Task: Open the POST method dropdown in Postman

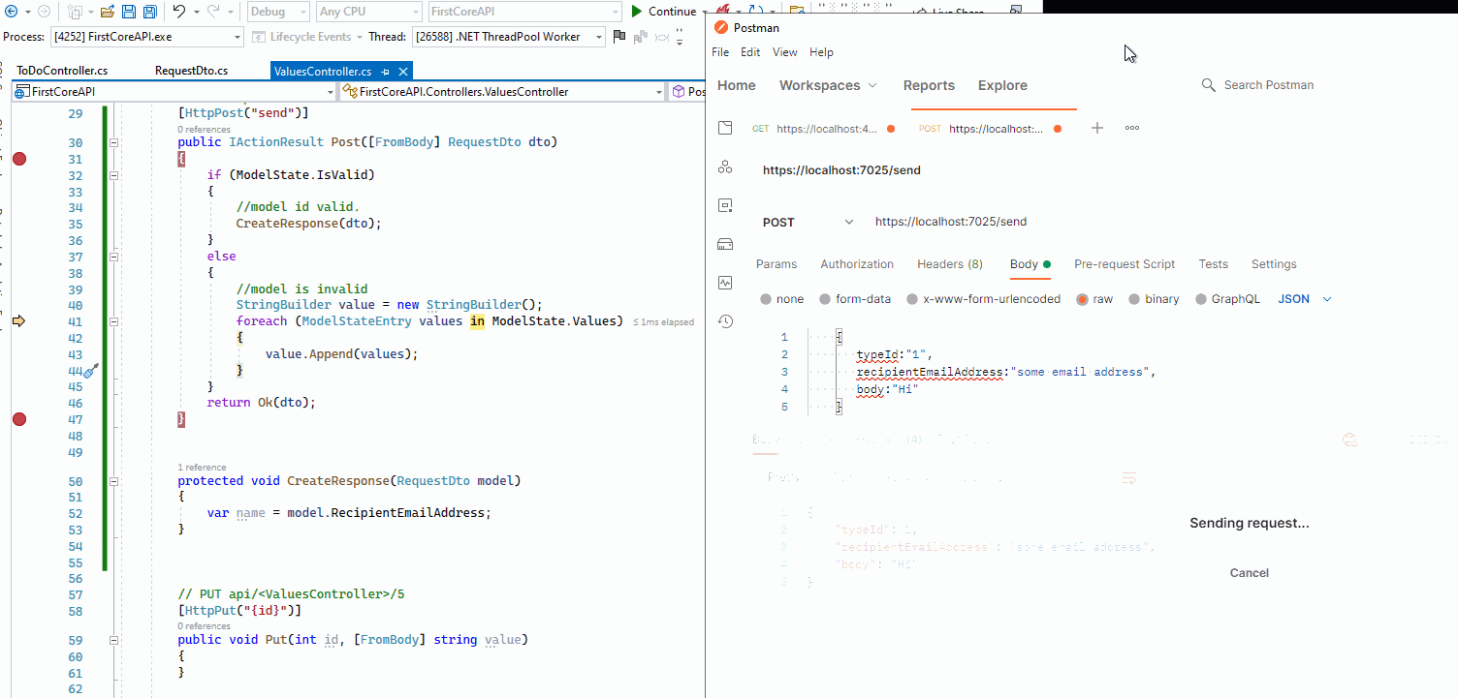Action: pyautogui.click(x=808, y=222)
